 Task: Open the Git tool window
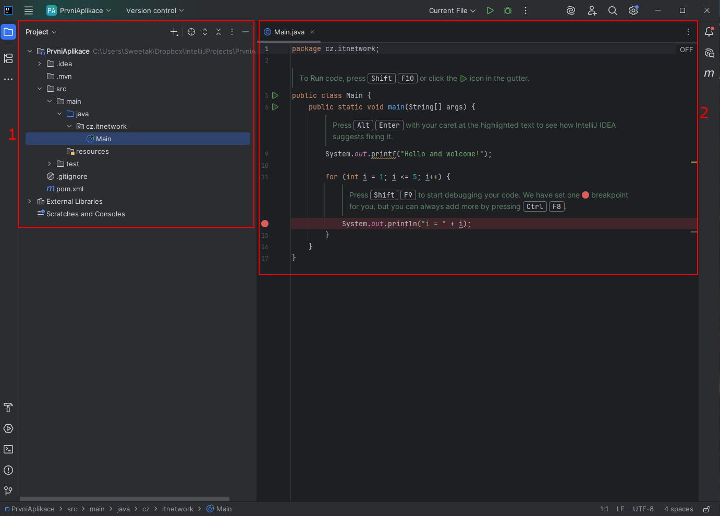tap(8, 491)
